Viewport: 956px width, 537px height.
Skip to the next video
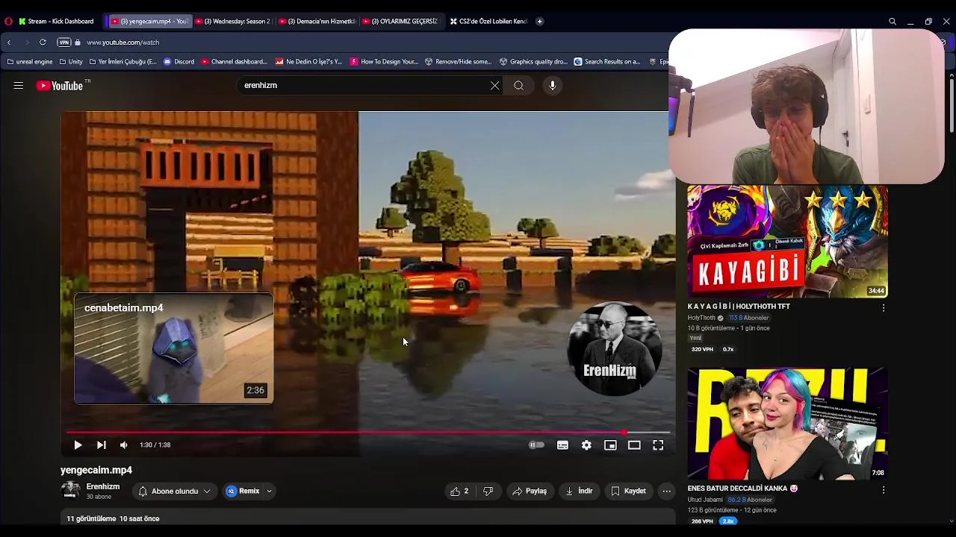point(101,445)
